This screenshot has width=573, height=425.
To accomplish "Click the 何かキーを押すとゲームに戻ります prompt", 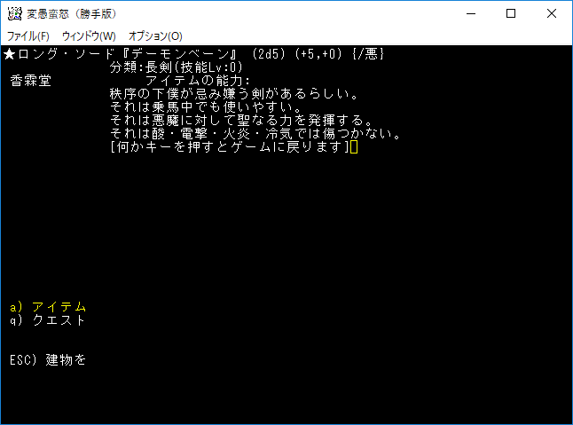I will click(230, 147).
